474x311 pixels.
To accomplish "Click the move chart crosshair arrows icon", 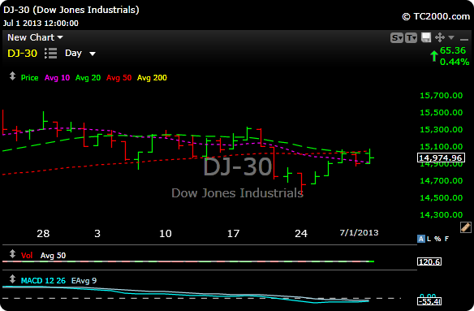I will click(x=440, y=37).
